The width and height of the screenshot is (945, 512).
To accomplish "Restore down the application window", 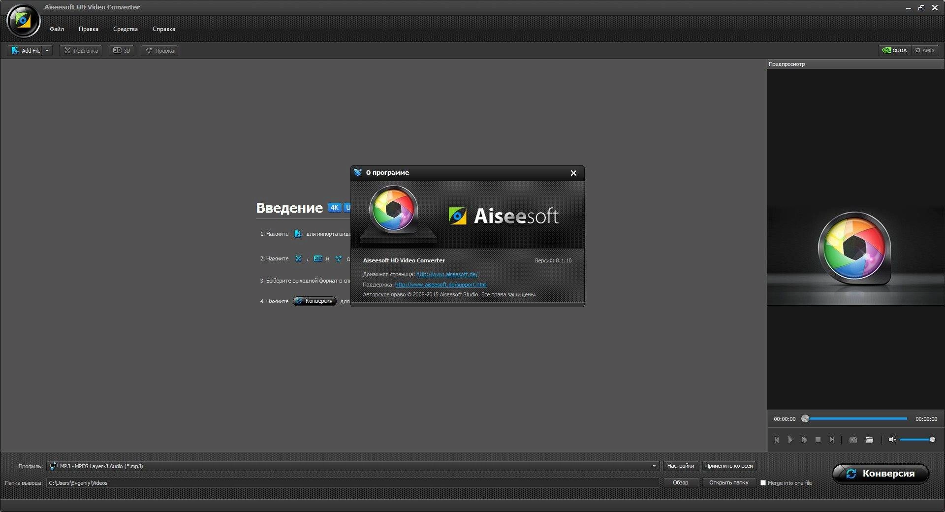I will click(x=921, y=8).
